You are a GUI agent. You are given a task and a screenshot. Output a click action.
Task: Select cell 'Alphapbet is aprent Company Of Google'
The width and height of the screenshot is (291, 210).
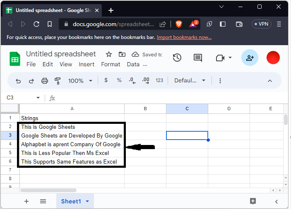[72, 144]
